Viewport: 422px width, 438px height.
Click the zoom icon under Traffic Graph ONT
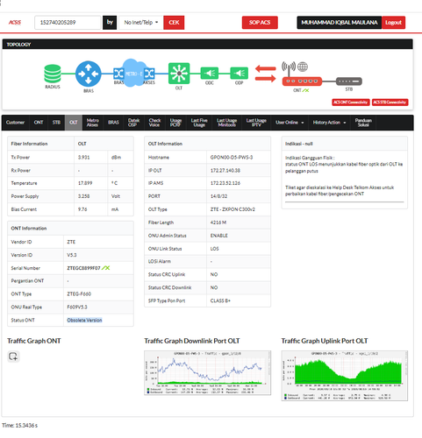13,357
